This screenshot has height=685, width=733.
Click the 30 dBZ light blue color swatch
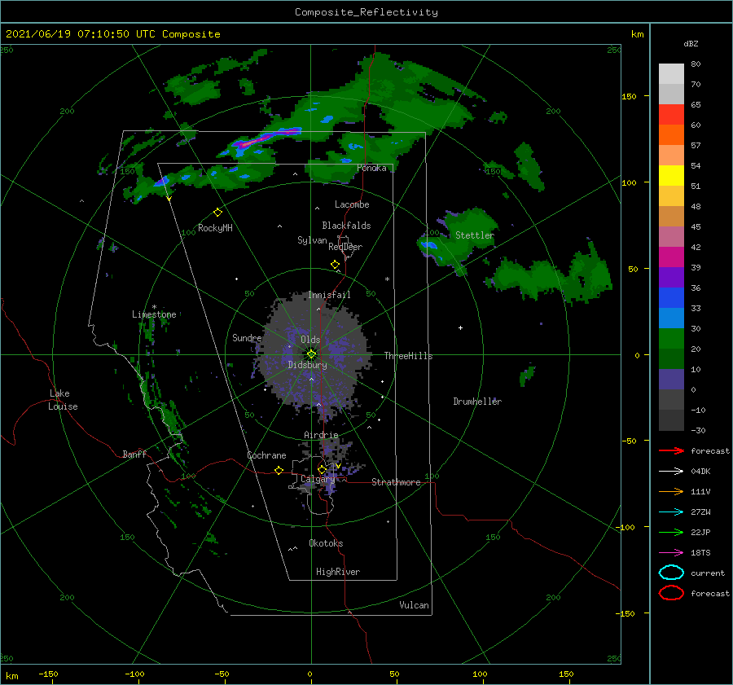[x=671, y=318]
